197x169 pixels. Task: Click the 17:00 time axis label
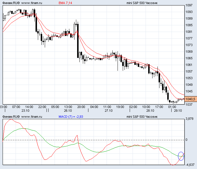(x=159, y=107)
